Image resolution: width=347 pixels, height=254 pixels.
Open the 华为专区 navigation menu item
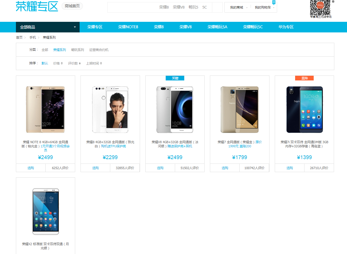click(286, 27)
